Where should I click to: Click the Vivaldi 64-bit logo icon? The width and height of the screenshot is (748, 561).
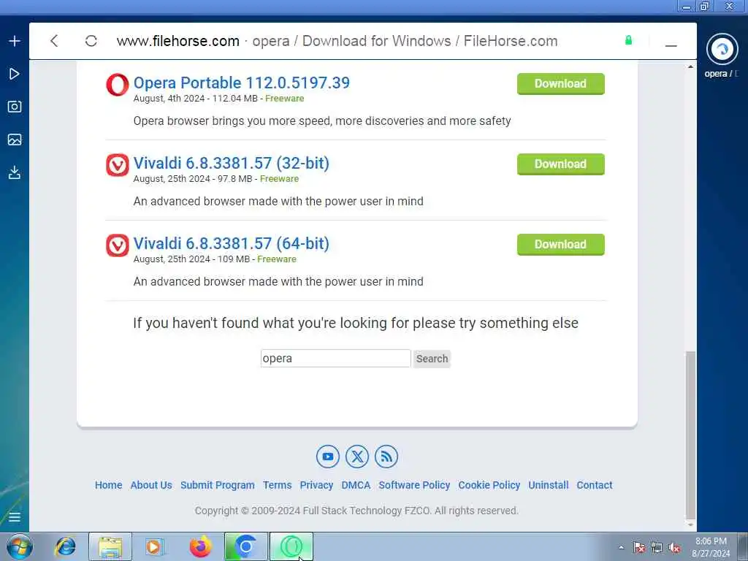(x=118, y=245)
